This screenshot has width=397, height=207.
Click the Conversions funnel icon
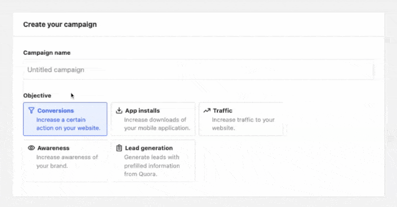31,110
